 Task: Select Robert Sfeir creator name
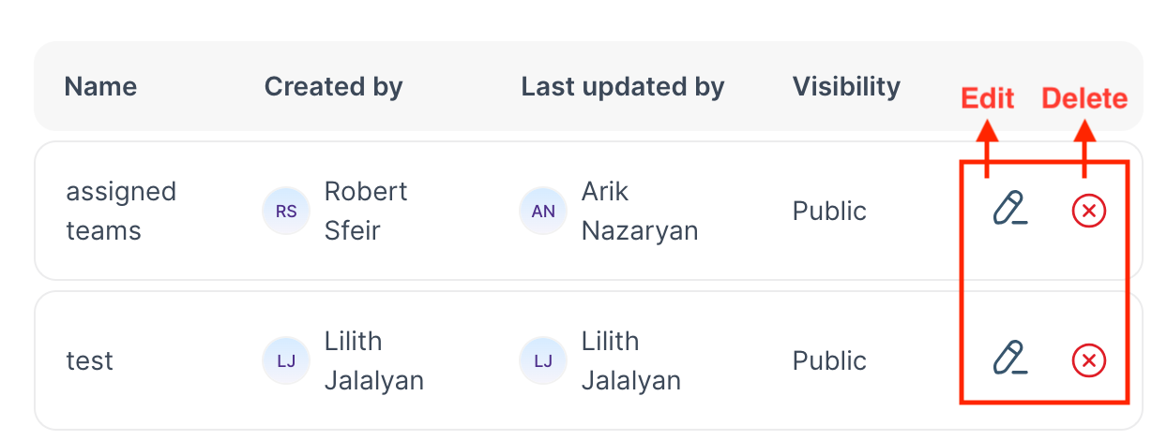(x=366, y=211)
